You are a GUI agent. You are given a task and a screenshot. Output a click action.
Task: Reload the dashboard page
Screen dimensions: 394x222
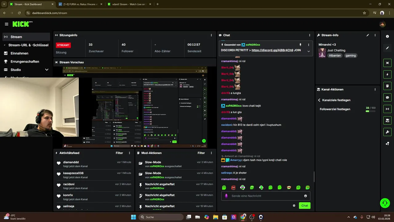pyautogui.click(x=19, y=13)
